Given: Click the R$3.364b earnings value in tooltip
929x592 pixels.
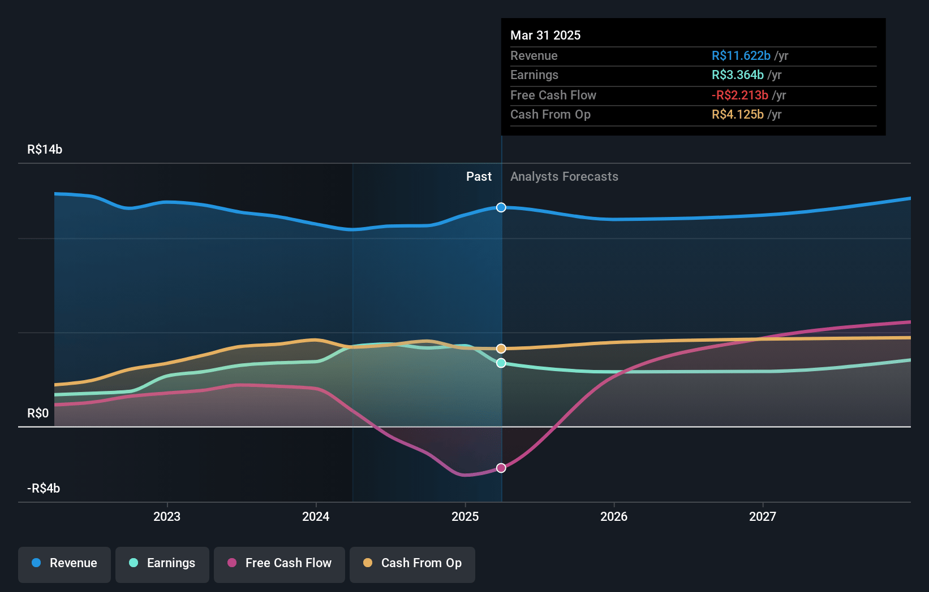Looking at the screenshot, I should tap(737, 75).
